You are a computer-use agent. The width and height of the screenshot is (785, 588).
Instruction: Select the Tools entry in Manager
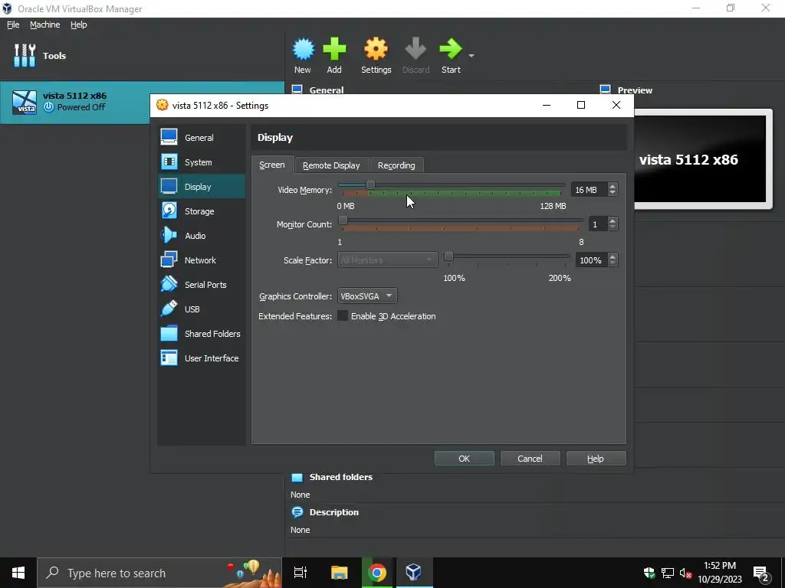pos(142,55)
